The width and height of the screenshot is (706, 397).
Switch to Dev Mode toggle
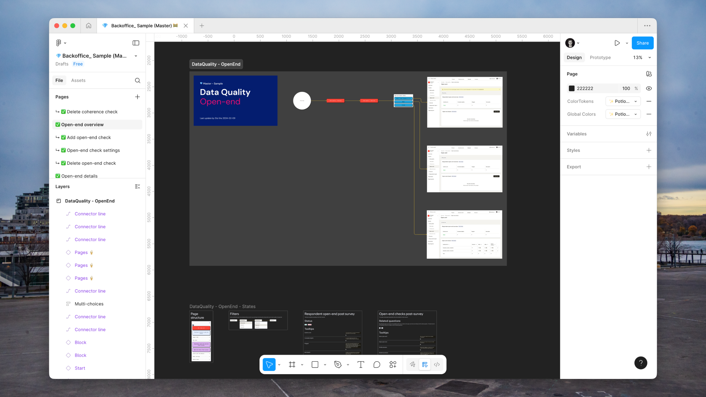point(437,364)
